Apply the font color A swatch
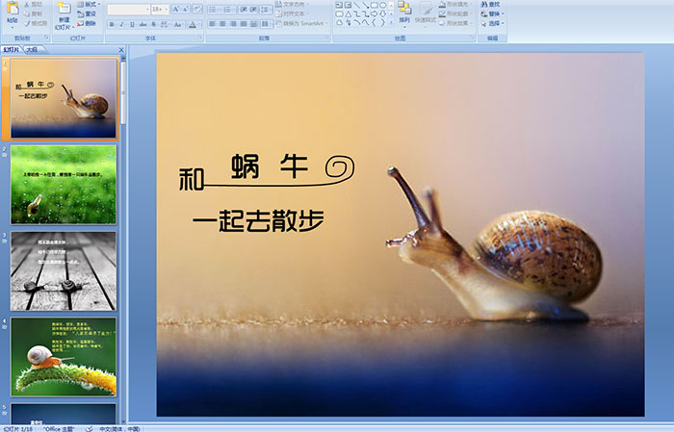 click(193, 24)
